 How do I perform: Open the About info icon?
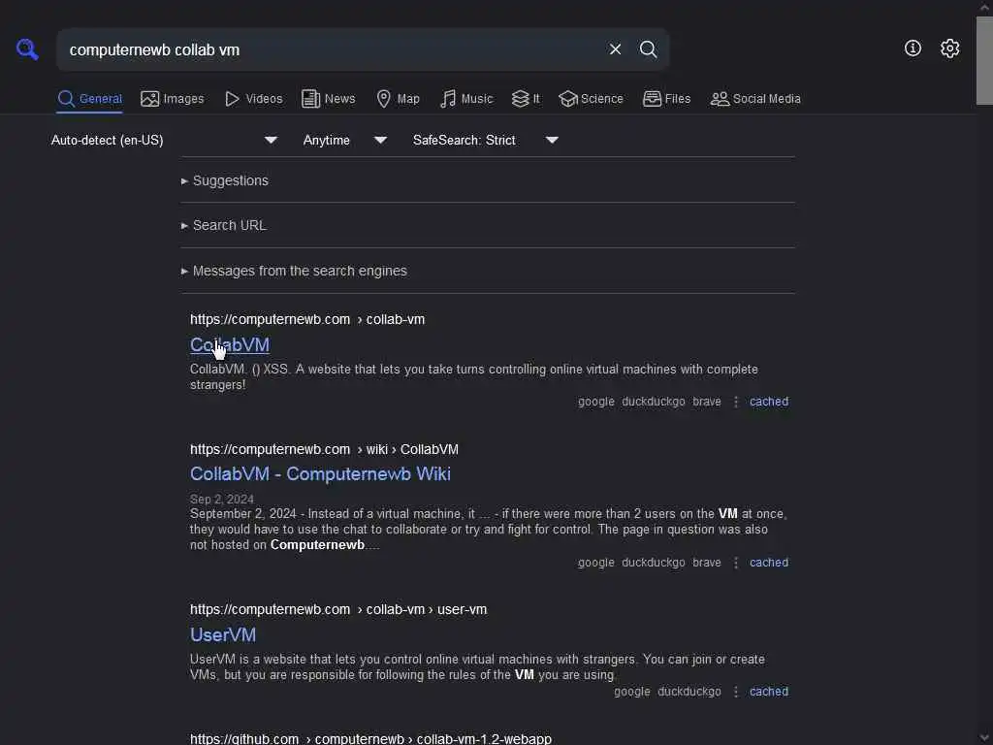point(913,49)
